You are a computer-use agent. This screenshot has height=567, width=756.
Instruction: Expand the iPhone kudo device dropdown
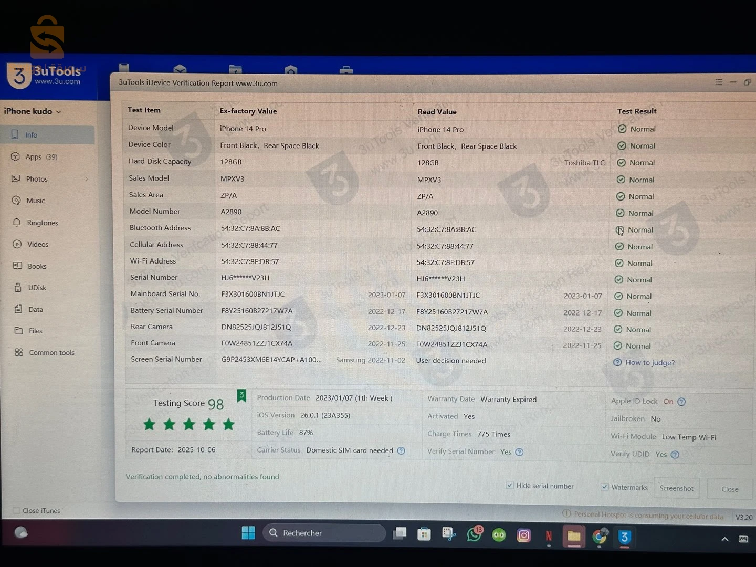pyautogui.click(x=58, y=112)
